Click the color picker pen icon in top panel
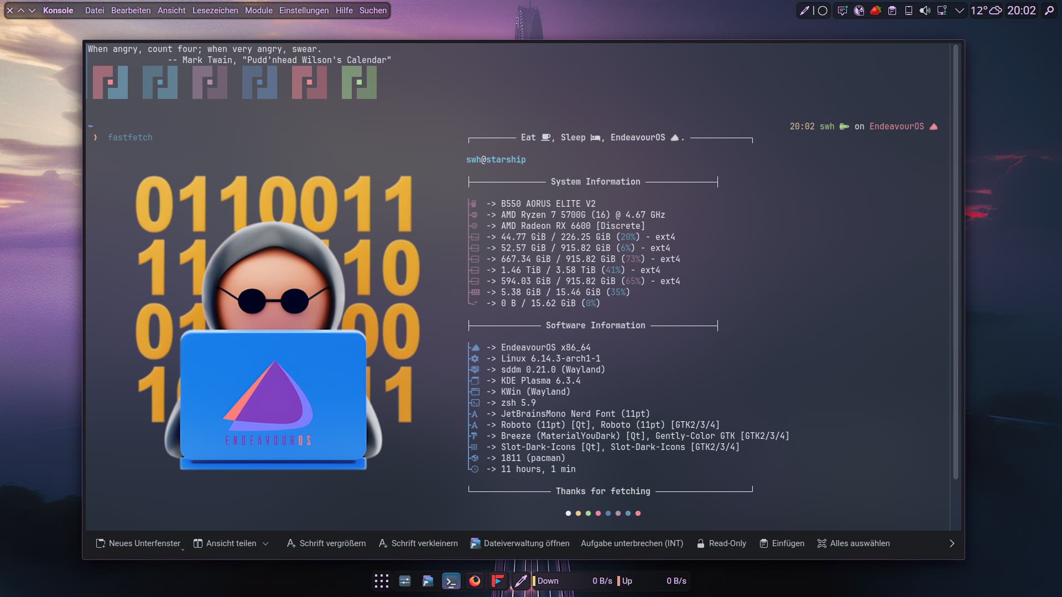 [805, 11]
